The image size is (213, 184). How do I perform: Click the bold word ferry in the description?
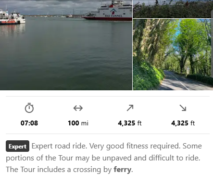(x=122, y=170)
